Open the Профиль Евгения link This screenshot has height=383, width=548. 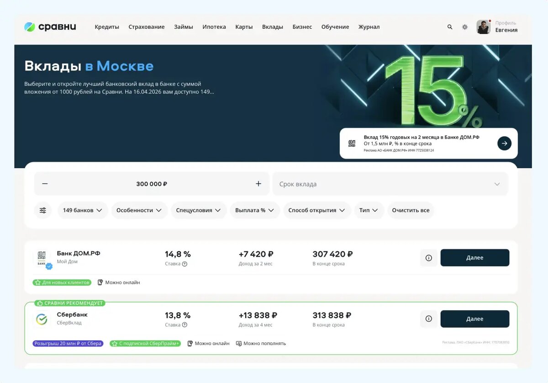point(506,27)
